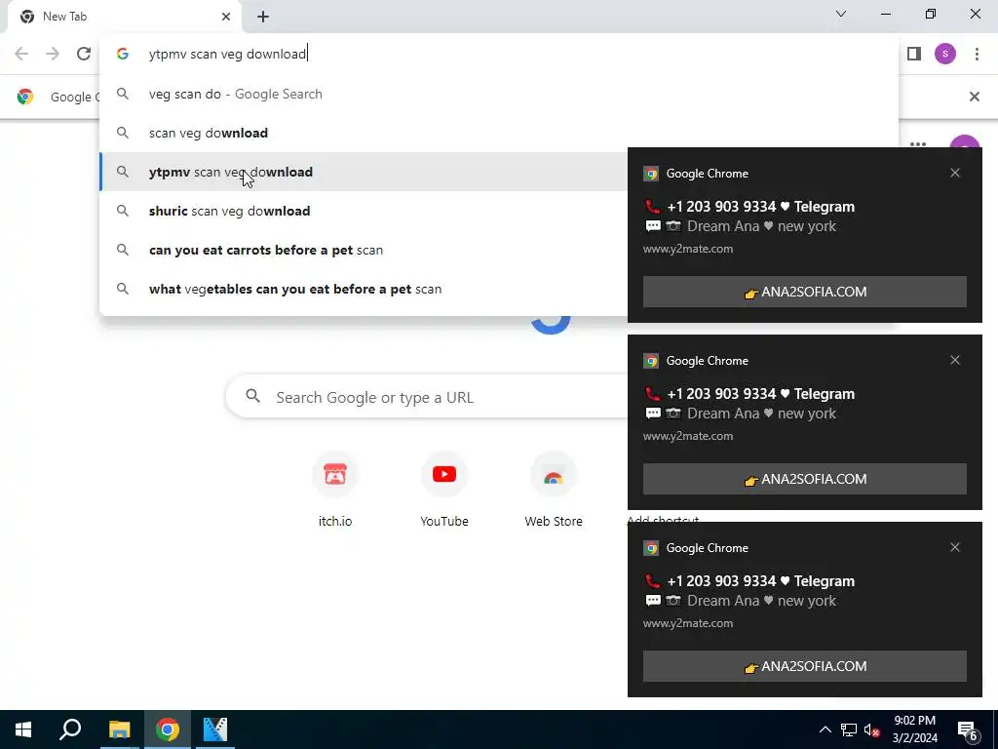
Task: Dismiss the Google Chrome info bar
Action: [975, 97]
